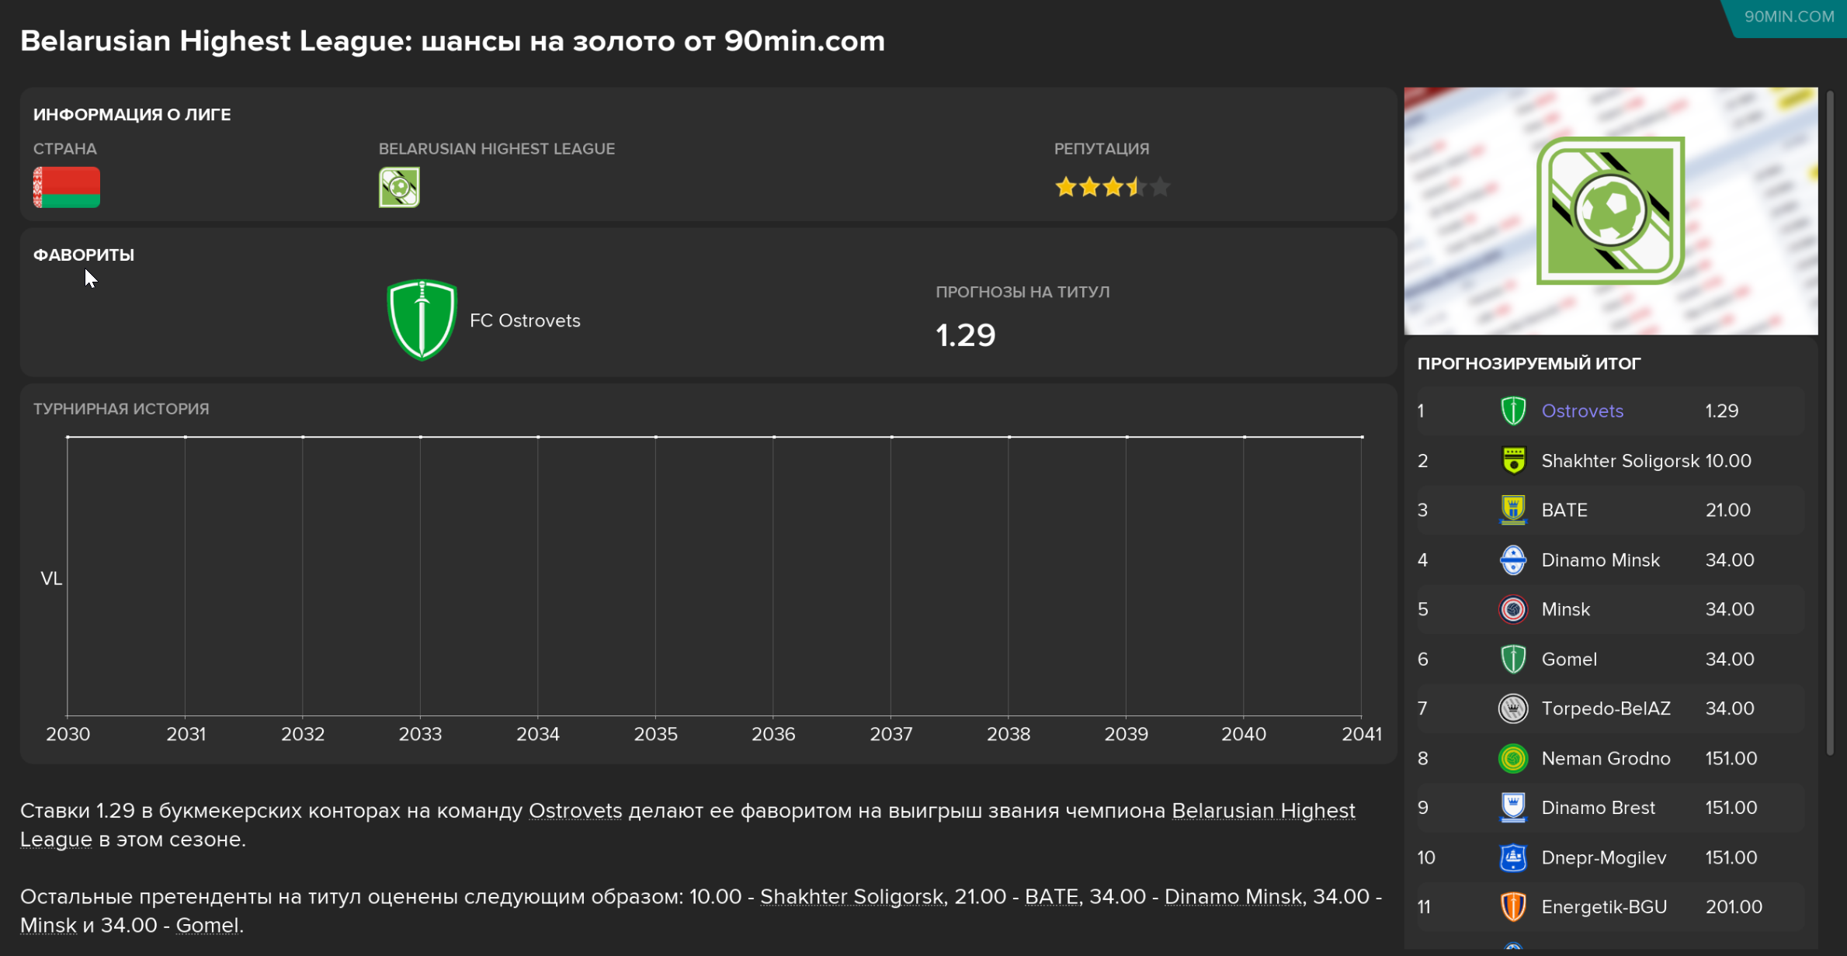Open Neman Grodno in predicted finish list
1847x956 pixels.
pos(1606,758)
